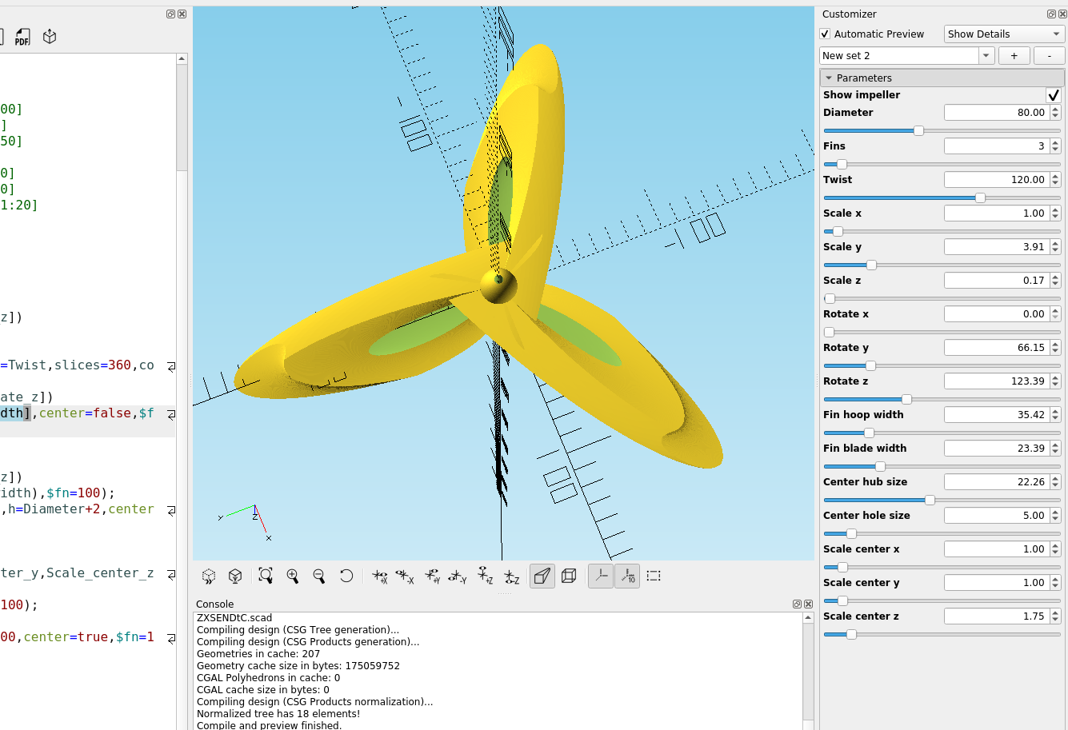Reset the 3D view orientation

[346, 576]
